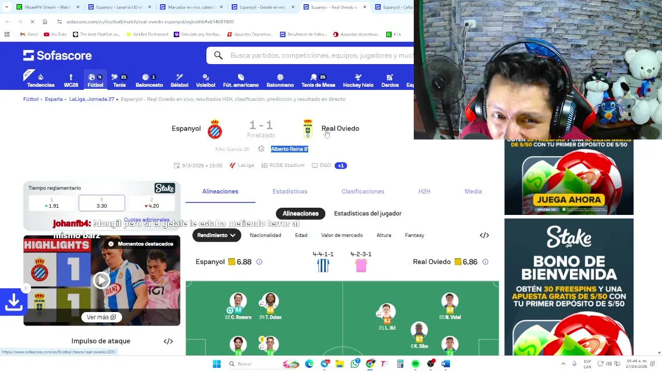The width and height of the screenshot is (662, 372).
Task: Open the Tenis sport category
Action: tap(119, 81)
